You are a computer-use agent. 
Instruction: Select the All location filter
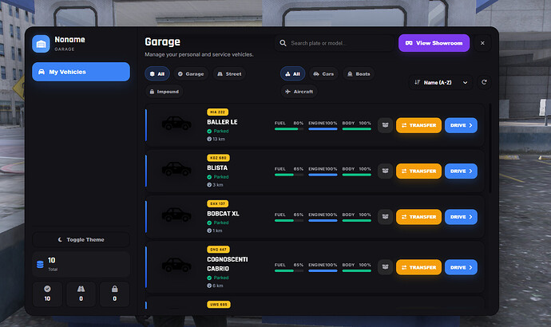pyautogui.click(x=157, y=74)
